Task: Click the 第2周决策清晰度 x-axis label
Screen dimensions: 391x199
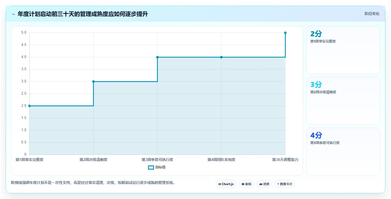Action: pos(93,160)
